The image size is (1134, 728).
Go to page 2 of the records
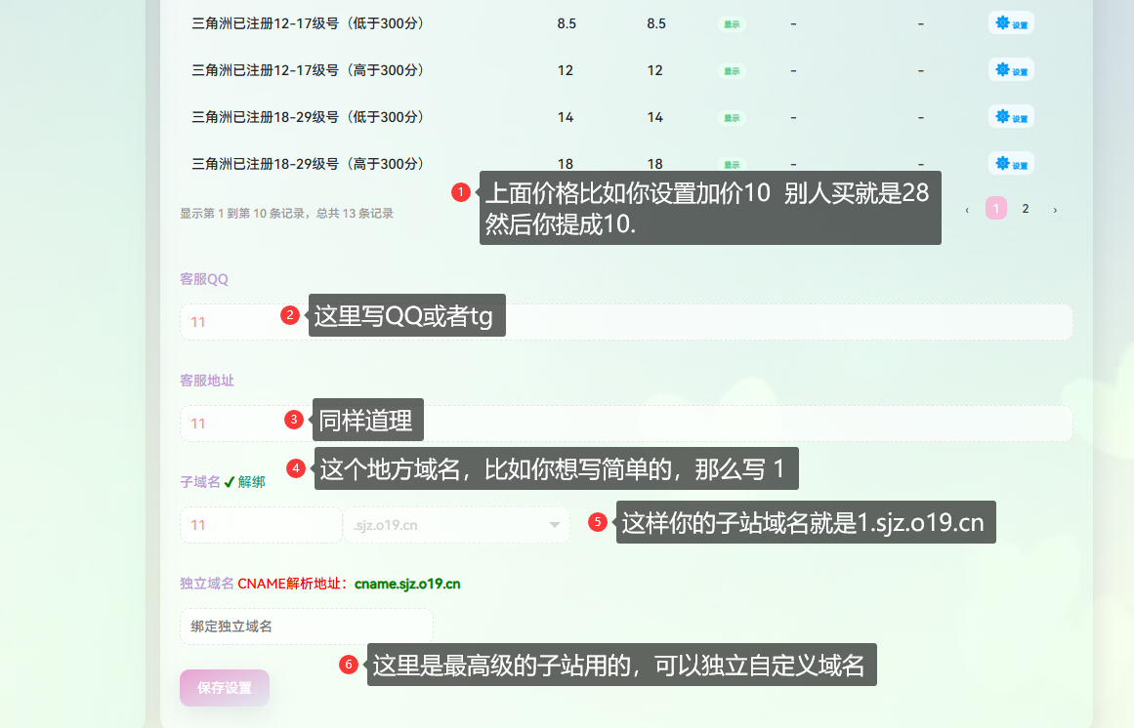[x=1025, y=208]
